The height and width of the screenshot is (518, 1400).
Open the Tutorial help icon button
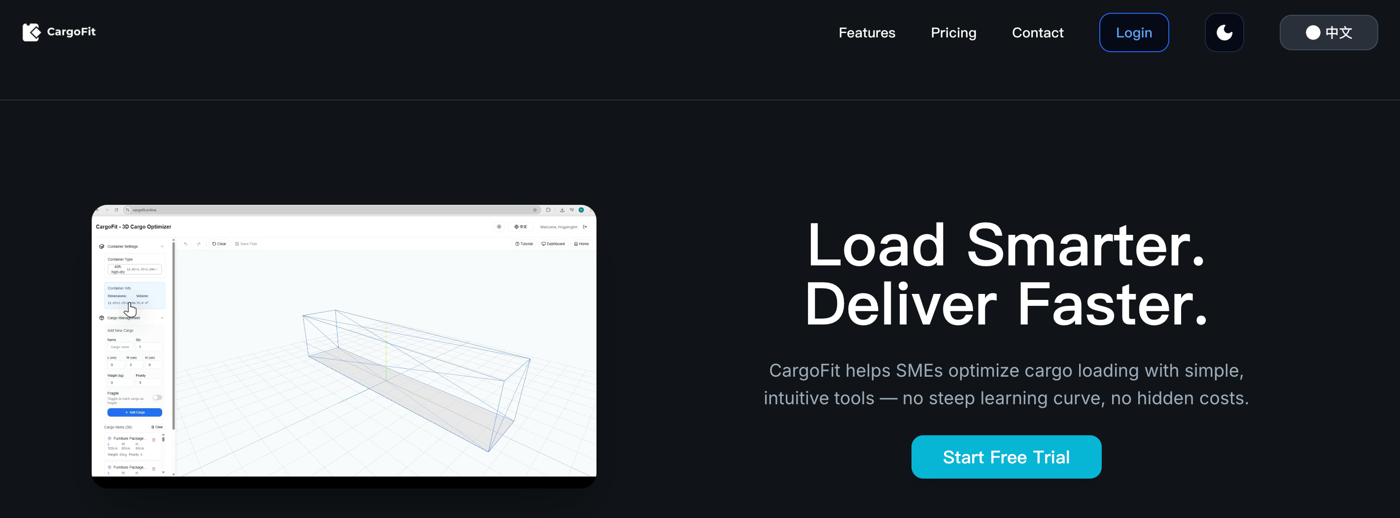[524, 244]
